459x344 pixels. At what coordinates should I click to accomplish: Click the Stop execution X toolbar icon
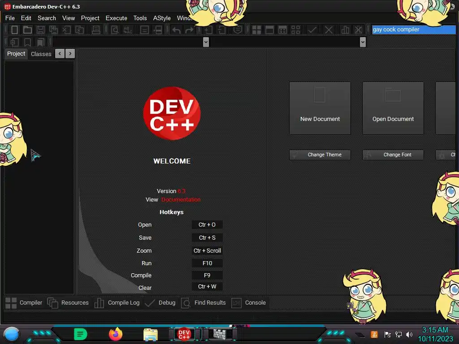click(329, 30)
